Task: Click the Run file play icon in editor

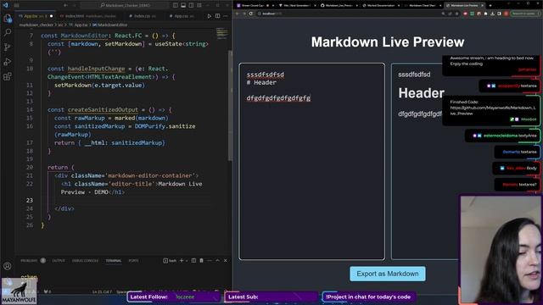Action: (210, 16)
